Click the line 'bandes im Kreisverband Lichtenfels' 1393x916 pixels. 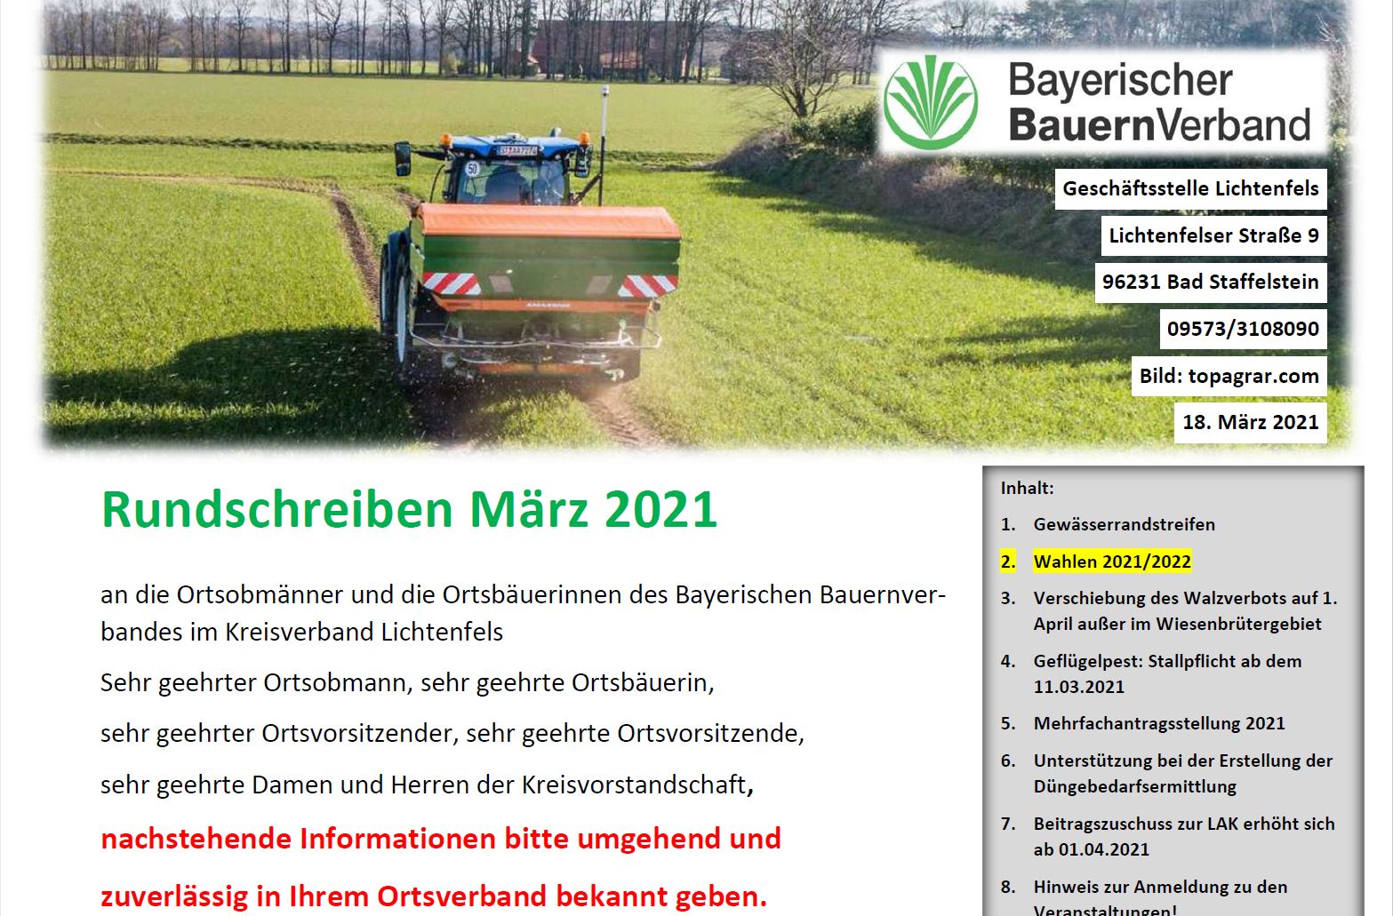[x=301, y=632]
